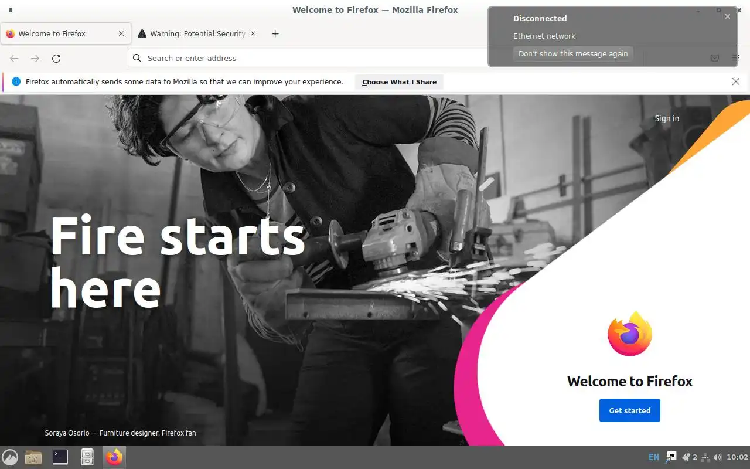Open the file manager cabinet icon
This screenshot has width=750, height=469.
[87, 457]
